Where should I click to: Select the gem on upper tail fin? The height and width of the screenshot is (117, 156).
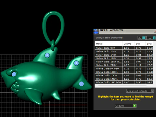(x=76, y=63)
